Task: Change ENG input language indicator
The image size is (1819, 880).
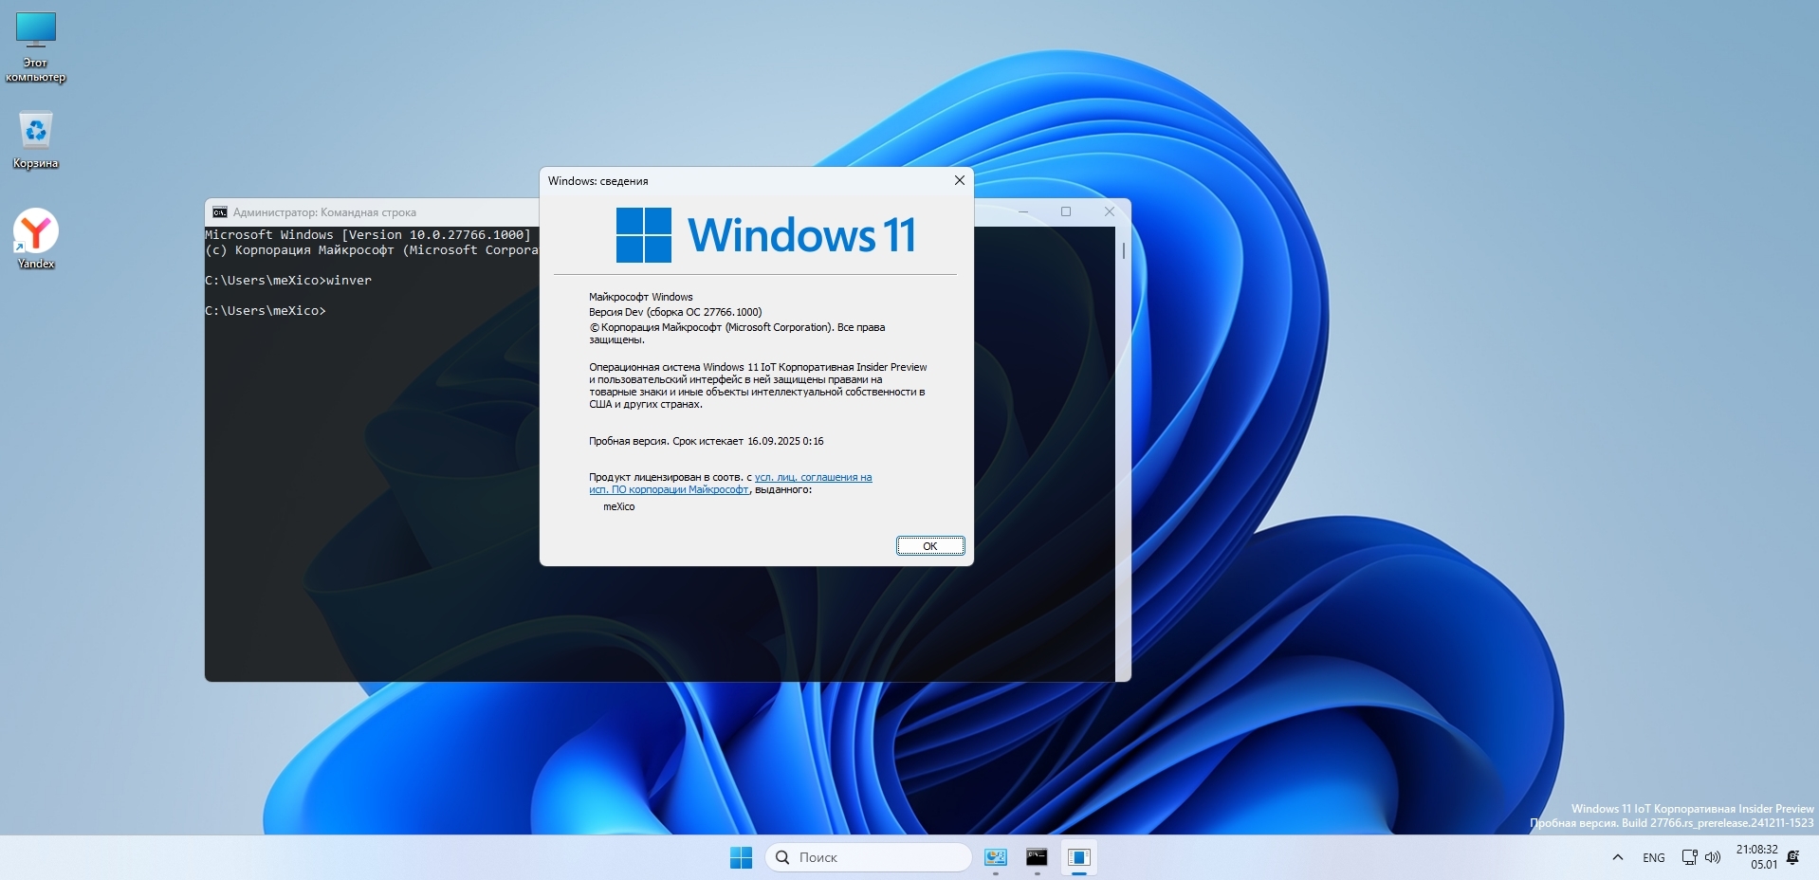Action: click(1654, 857)
